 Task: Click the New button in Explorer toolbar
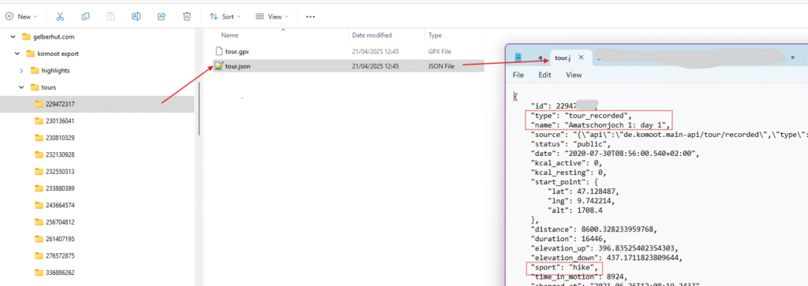pyautogui.click(x=21, y=17)
